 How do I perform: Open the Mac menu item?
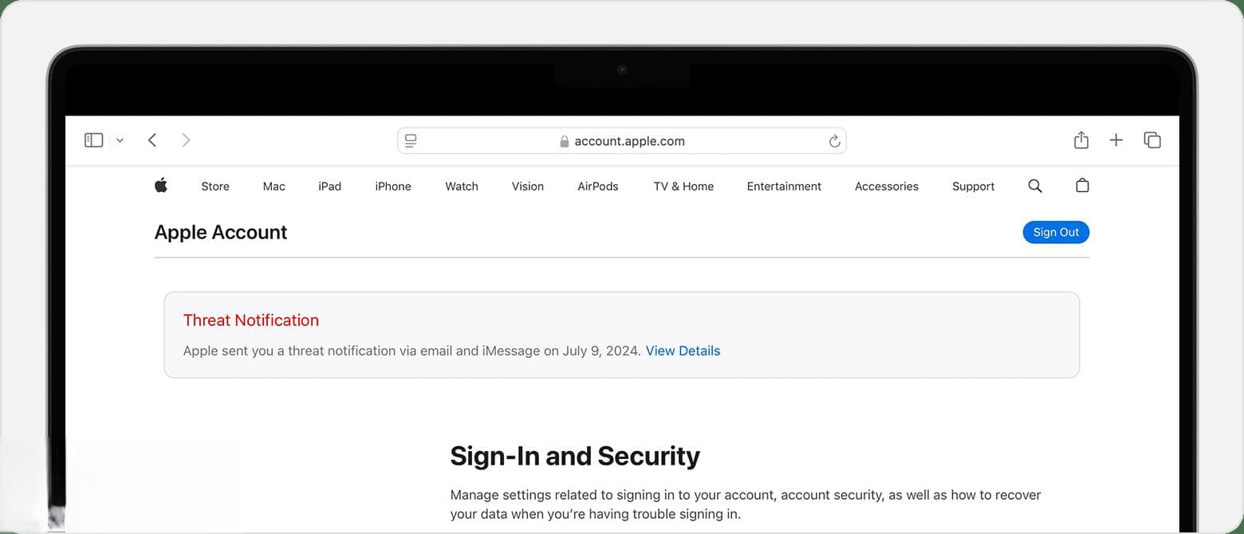(x=274, y=187)
